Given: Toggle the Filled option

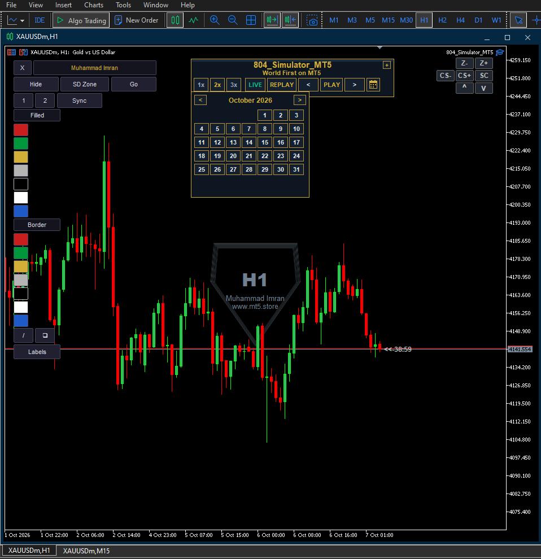Looking at the screenshot, I should [37, 115].
